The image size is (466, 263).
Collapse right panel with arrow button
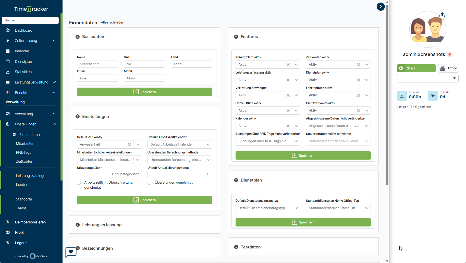tap(381, 7)
